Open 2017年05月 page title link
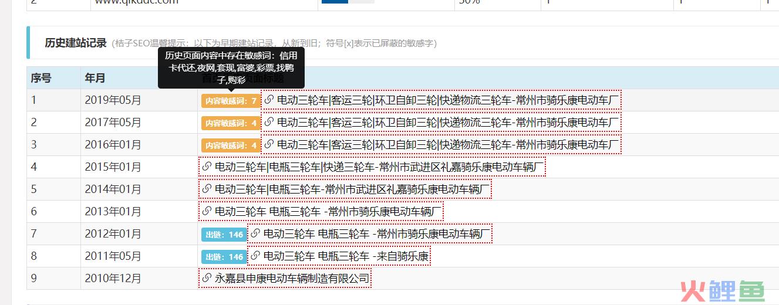Screen dimensions: 779x305 (448, 123)
